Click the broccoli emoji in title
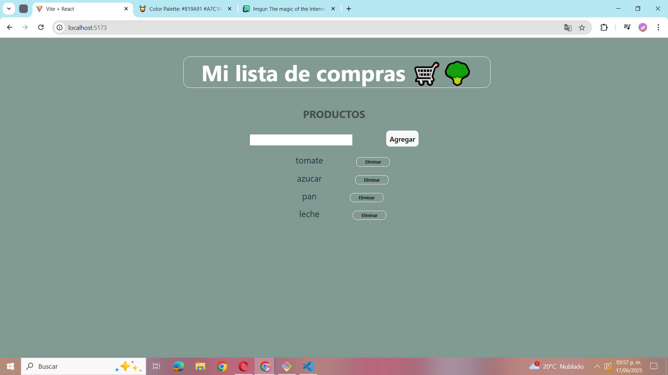668x375 pixels. click(x=457, y=73)
